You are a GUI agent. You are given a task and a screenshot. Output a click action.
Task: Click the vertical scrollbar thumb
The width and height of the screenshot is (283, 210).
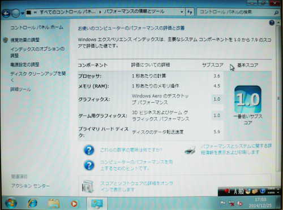pos(278,98)
